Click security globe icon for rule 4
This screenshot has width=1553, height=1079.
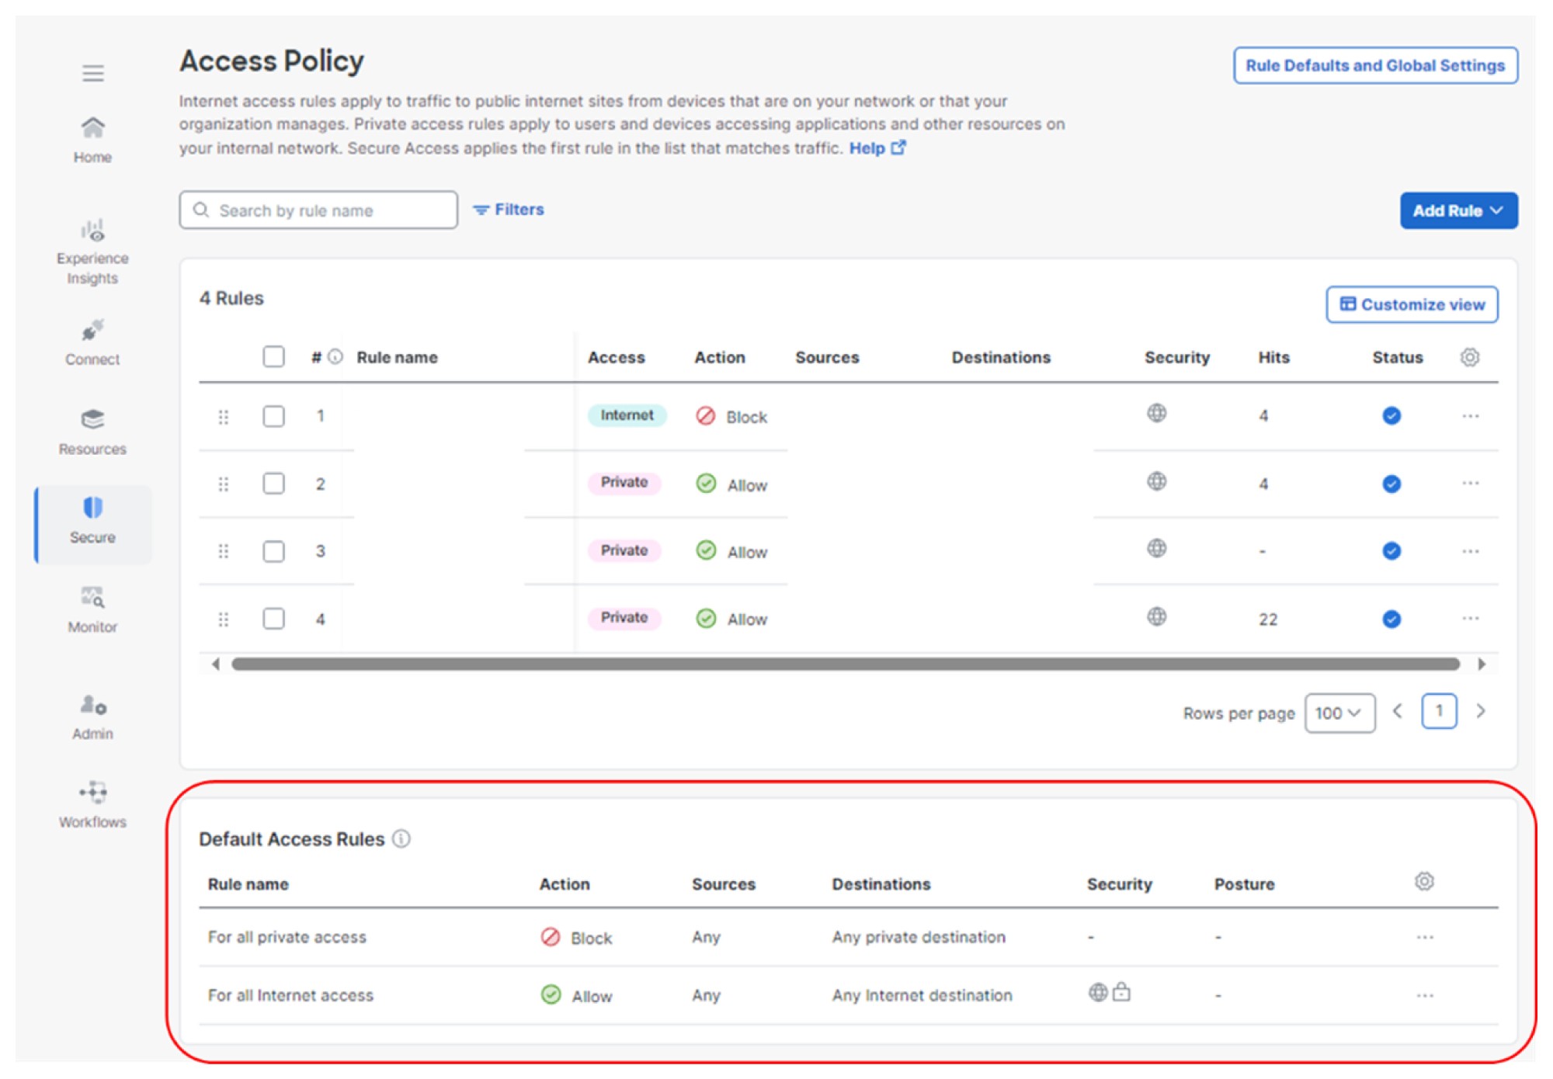(x=1157, y=616)
